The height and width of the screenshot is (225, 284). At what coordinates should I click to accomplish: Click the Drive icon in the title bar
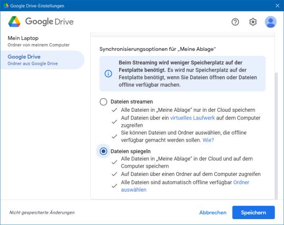coord(6,5)
